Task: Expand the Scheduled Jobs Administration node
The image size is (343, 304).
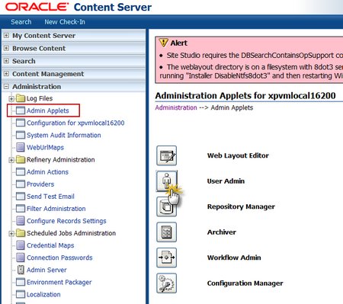Action: coord(11,233)
